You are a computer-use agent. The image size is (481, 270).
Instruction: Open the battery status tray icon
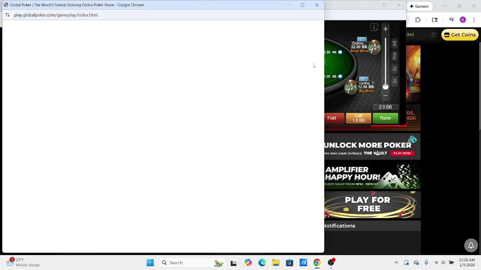click(451, 263)
